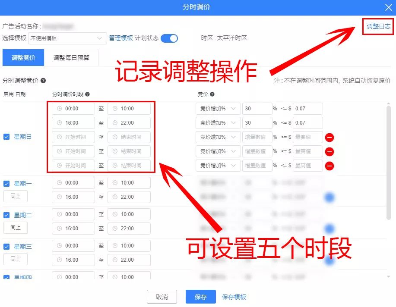Select the 调整竞价 tab
Screen dimensions: 396x307
(x=23, y=57)
